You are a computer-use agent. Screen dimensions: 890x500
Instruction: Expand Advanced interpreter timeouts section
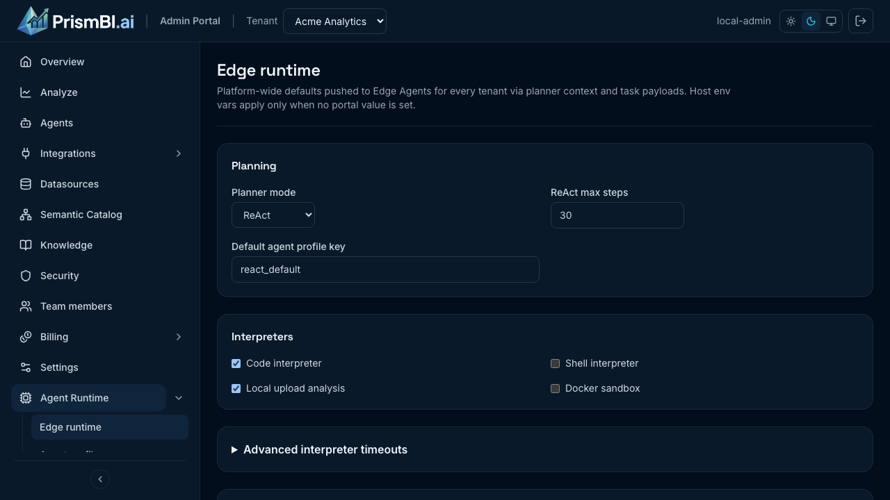point(319,449)
